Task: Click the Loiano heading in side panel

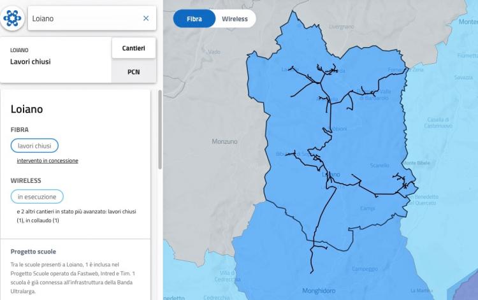Action: pos(27,109)
